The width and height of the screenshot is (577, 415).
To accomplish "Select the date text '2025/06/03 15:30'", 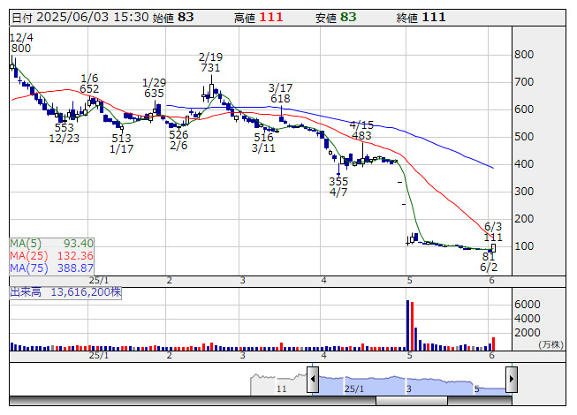I will [93, 18].
